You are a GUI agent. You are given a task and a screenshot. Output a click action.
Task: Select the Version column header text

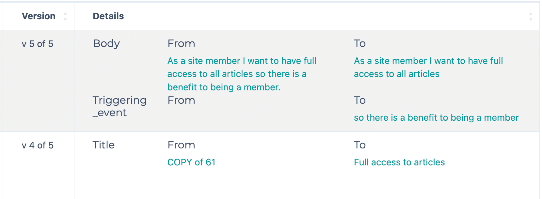click(x=39, y=16)
